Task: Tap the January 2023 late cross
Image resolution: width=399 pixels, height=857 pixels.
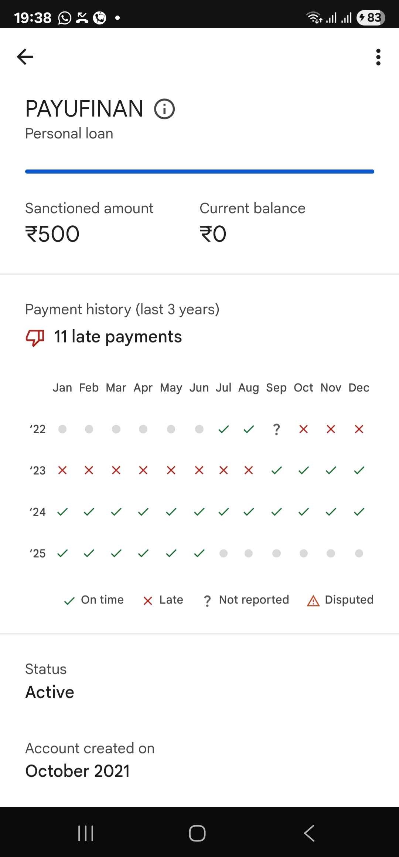Action: [62, 470]
